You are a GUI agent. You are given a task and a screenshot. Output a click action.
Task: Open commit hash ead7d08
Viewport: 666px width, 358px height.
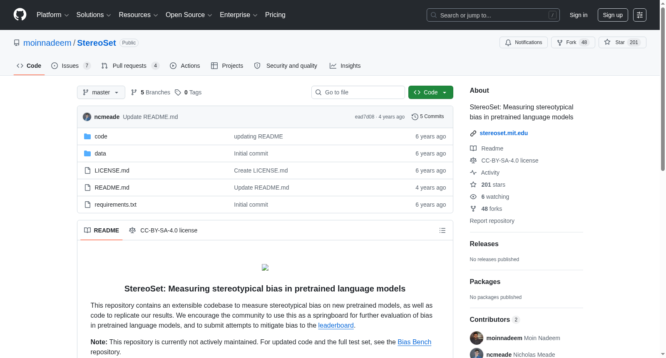point(365,117)
